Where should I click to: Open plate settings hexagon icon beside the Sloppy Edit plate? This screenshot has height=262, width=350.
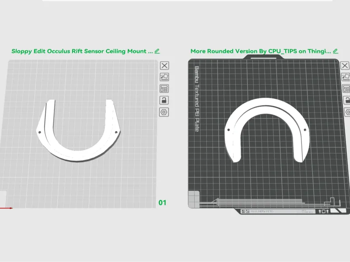pos(164,112)
